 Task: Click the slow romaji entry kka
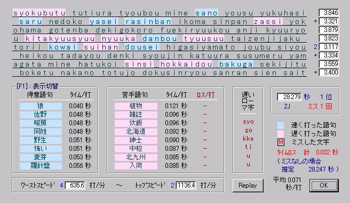tap(248, 139)
